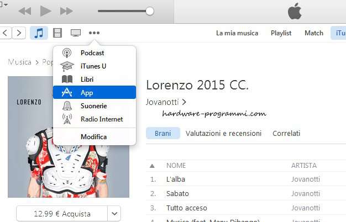346x222 pixels.
Task: Select the highlighted App entry
Action: coord(95,92)
